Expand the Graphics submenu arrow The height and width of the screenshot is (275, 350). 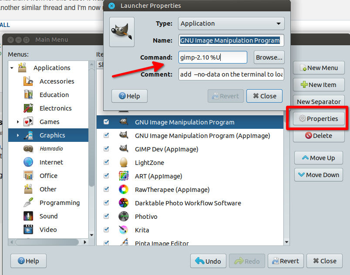(x=18, y=135)
